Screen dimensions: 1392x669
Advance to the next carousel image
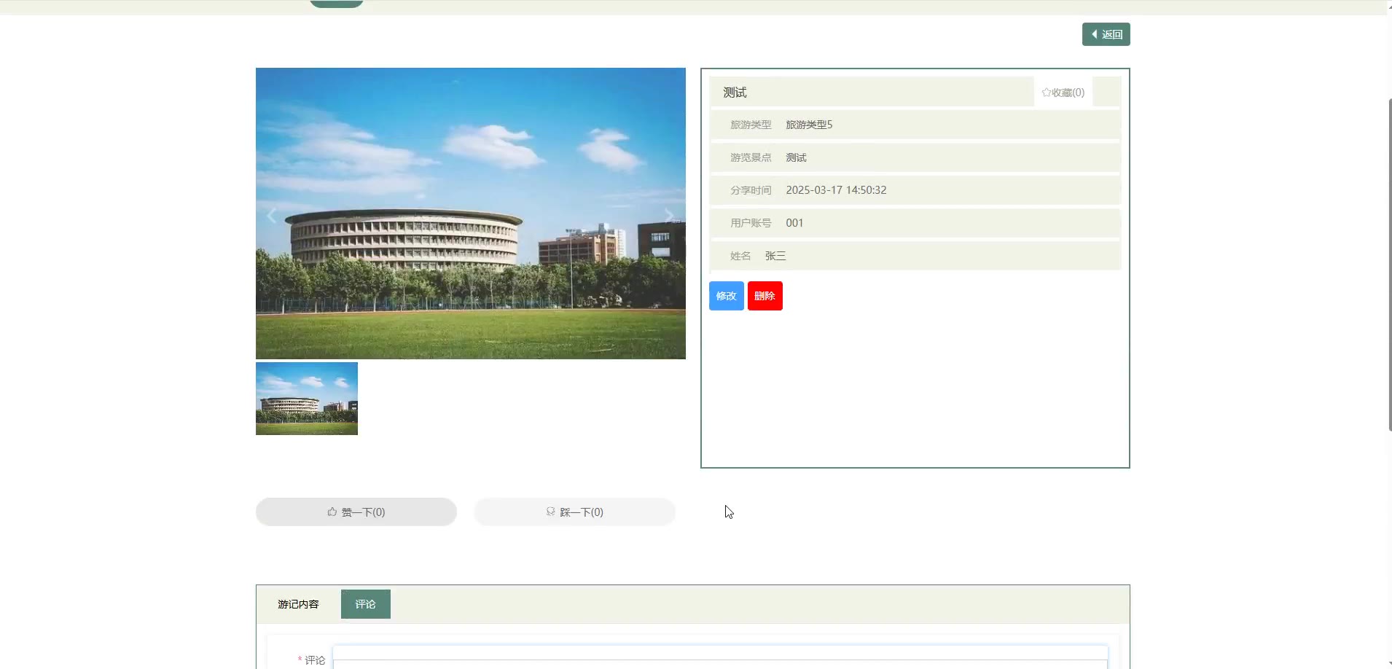(668, 215)
